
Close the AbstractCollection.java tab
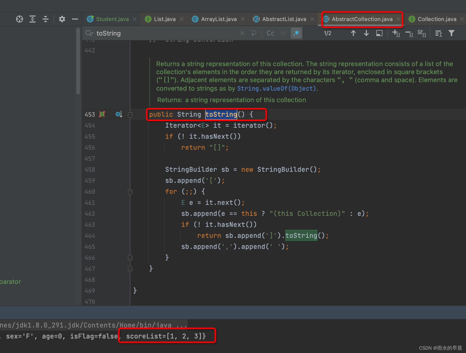(398, 19)
